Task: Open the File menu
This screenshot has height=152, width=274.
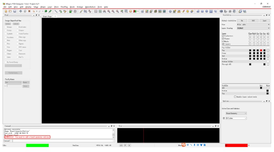Action: pos(5,7)
